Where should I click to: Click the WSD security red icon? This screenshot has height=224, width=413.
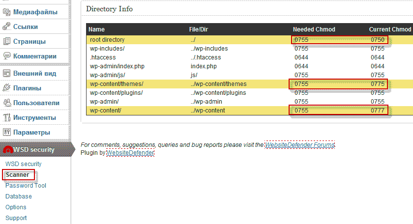coord(7,149)
